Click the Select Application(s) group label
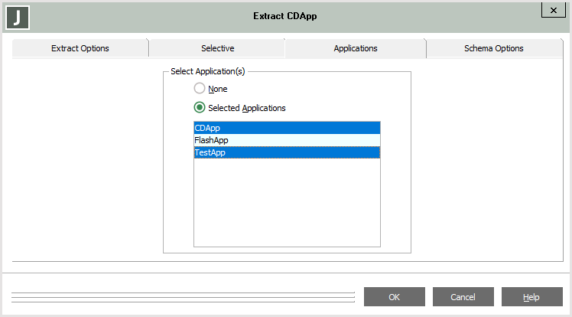The width and height of the screenshot is (572, 317). pyautogui.click(x=208, y=71)
